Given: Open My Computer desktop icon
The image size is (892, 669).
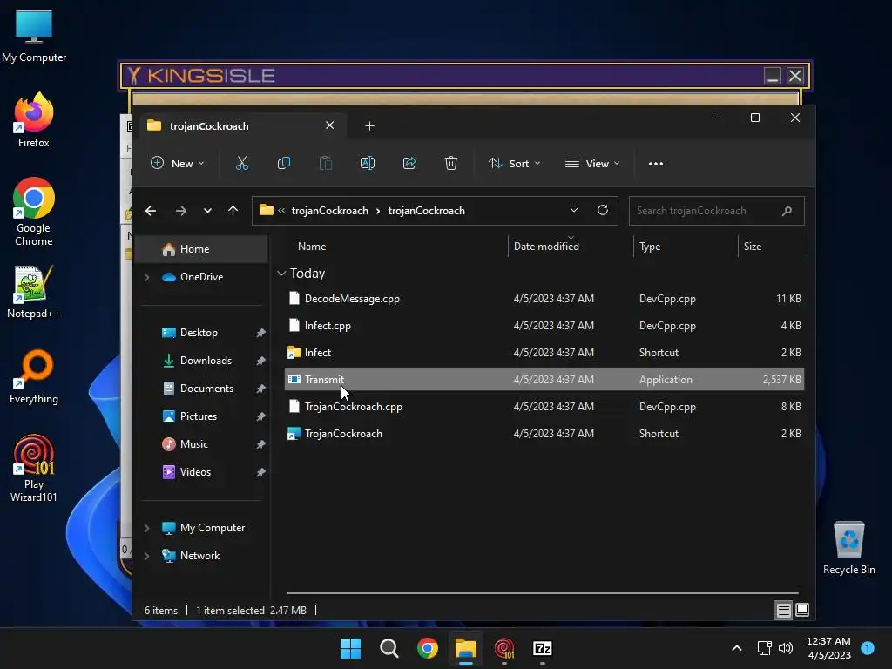Looking at the screenshot, I should click(x=34, y=35).
